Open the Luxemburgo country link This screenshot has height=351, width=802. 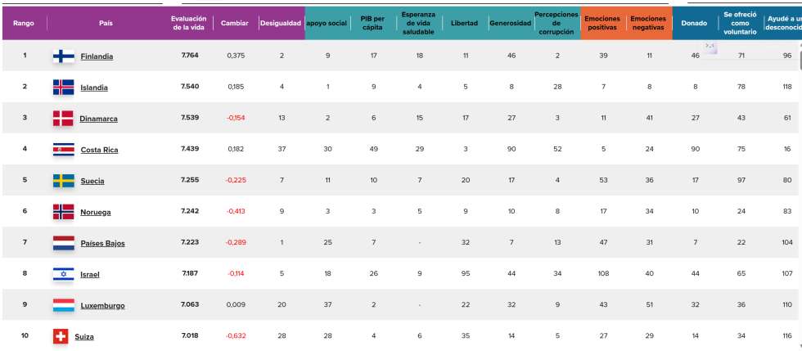click(x=102, y=306)
